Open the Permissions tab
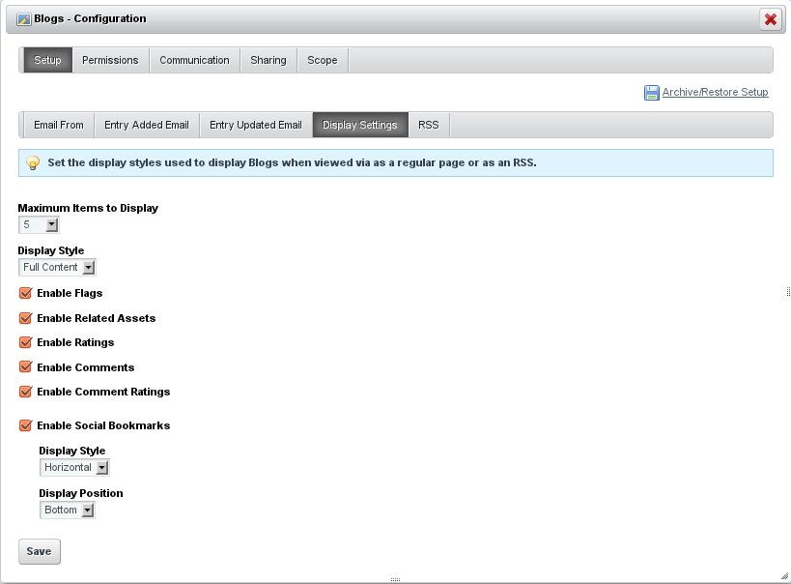Screen dimensions: 791x584 click(x=110, y=60)
